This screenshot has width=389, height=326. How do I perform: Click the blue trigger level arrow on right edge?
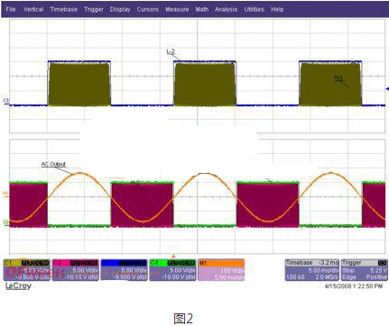tap(387, 88)
